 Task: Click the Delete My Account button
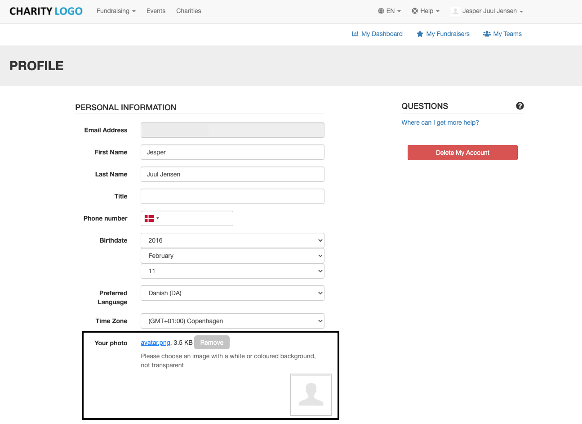point(462,153)
